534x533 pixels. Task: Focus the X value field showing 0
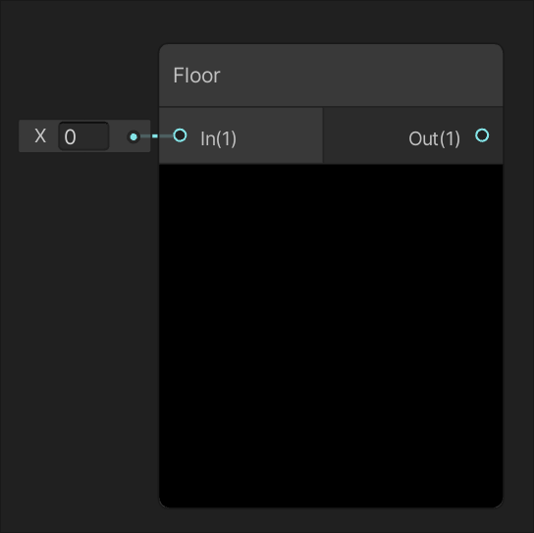tap(83, 136)
